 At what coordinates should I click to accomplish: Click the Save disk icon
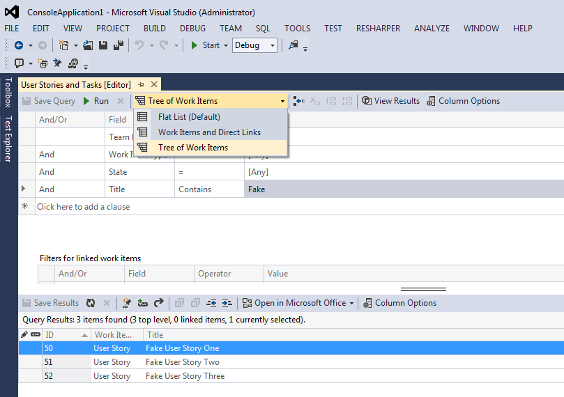click(103, 45)
